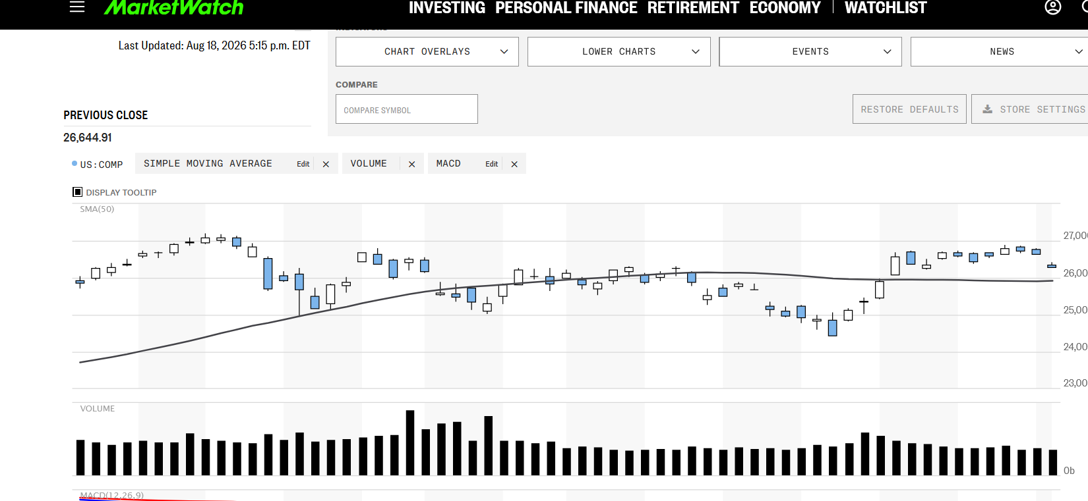1088x501 pixels.
Task: Toggle the Display Tooltip checkbox
Action: point(77,192)
